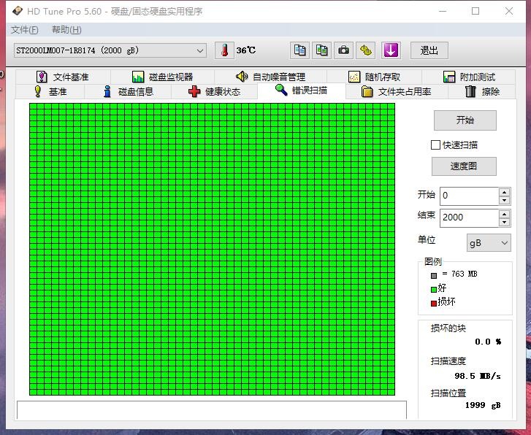Switch to 随机存取 tab
The image size is (531, 435).
coord(374,77)
